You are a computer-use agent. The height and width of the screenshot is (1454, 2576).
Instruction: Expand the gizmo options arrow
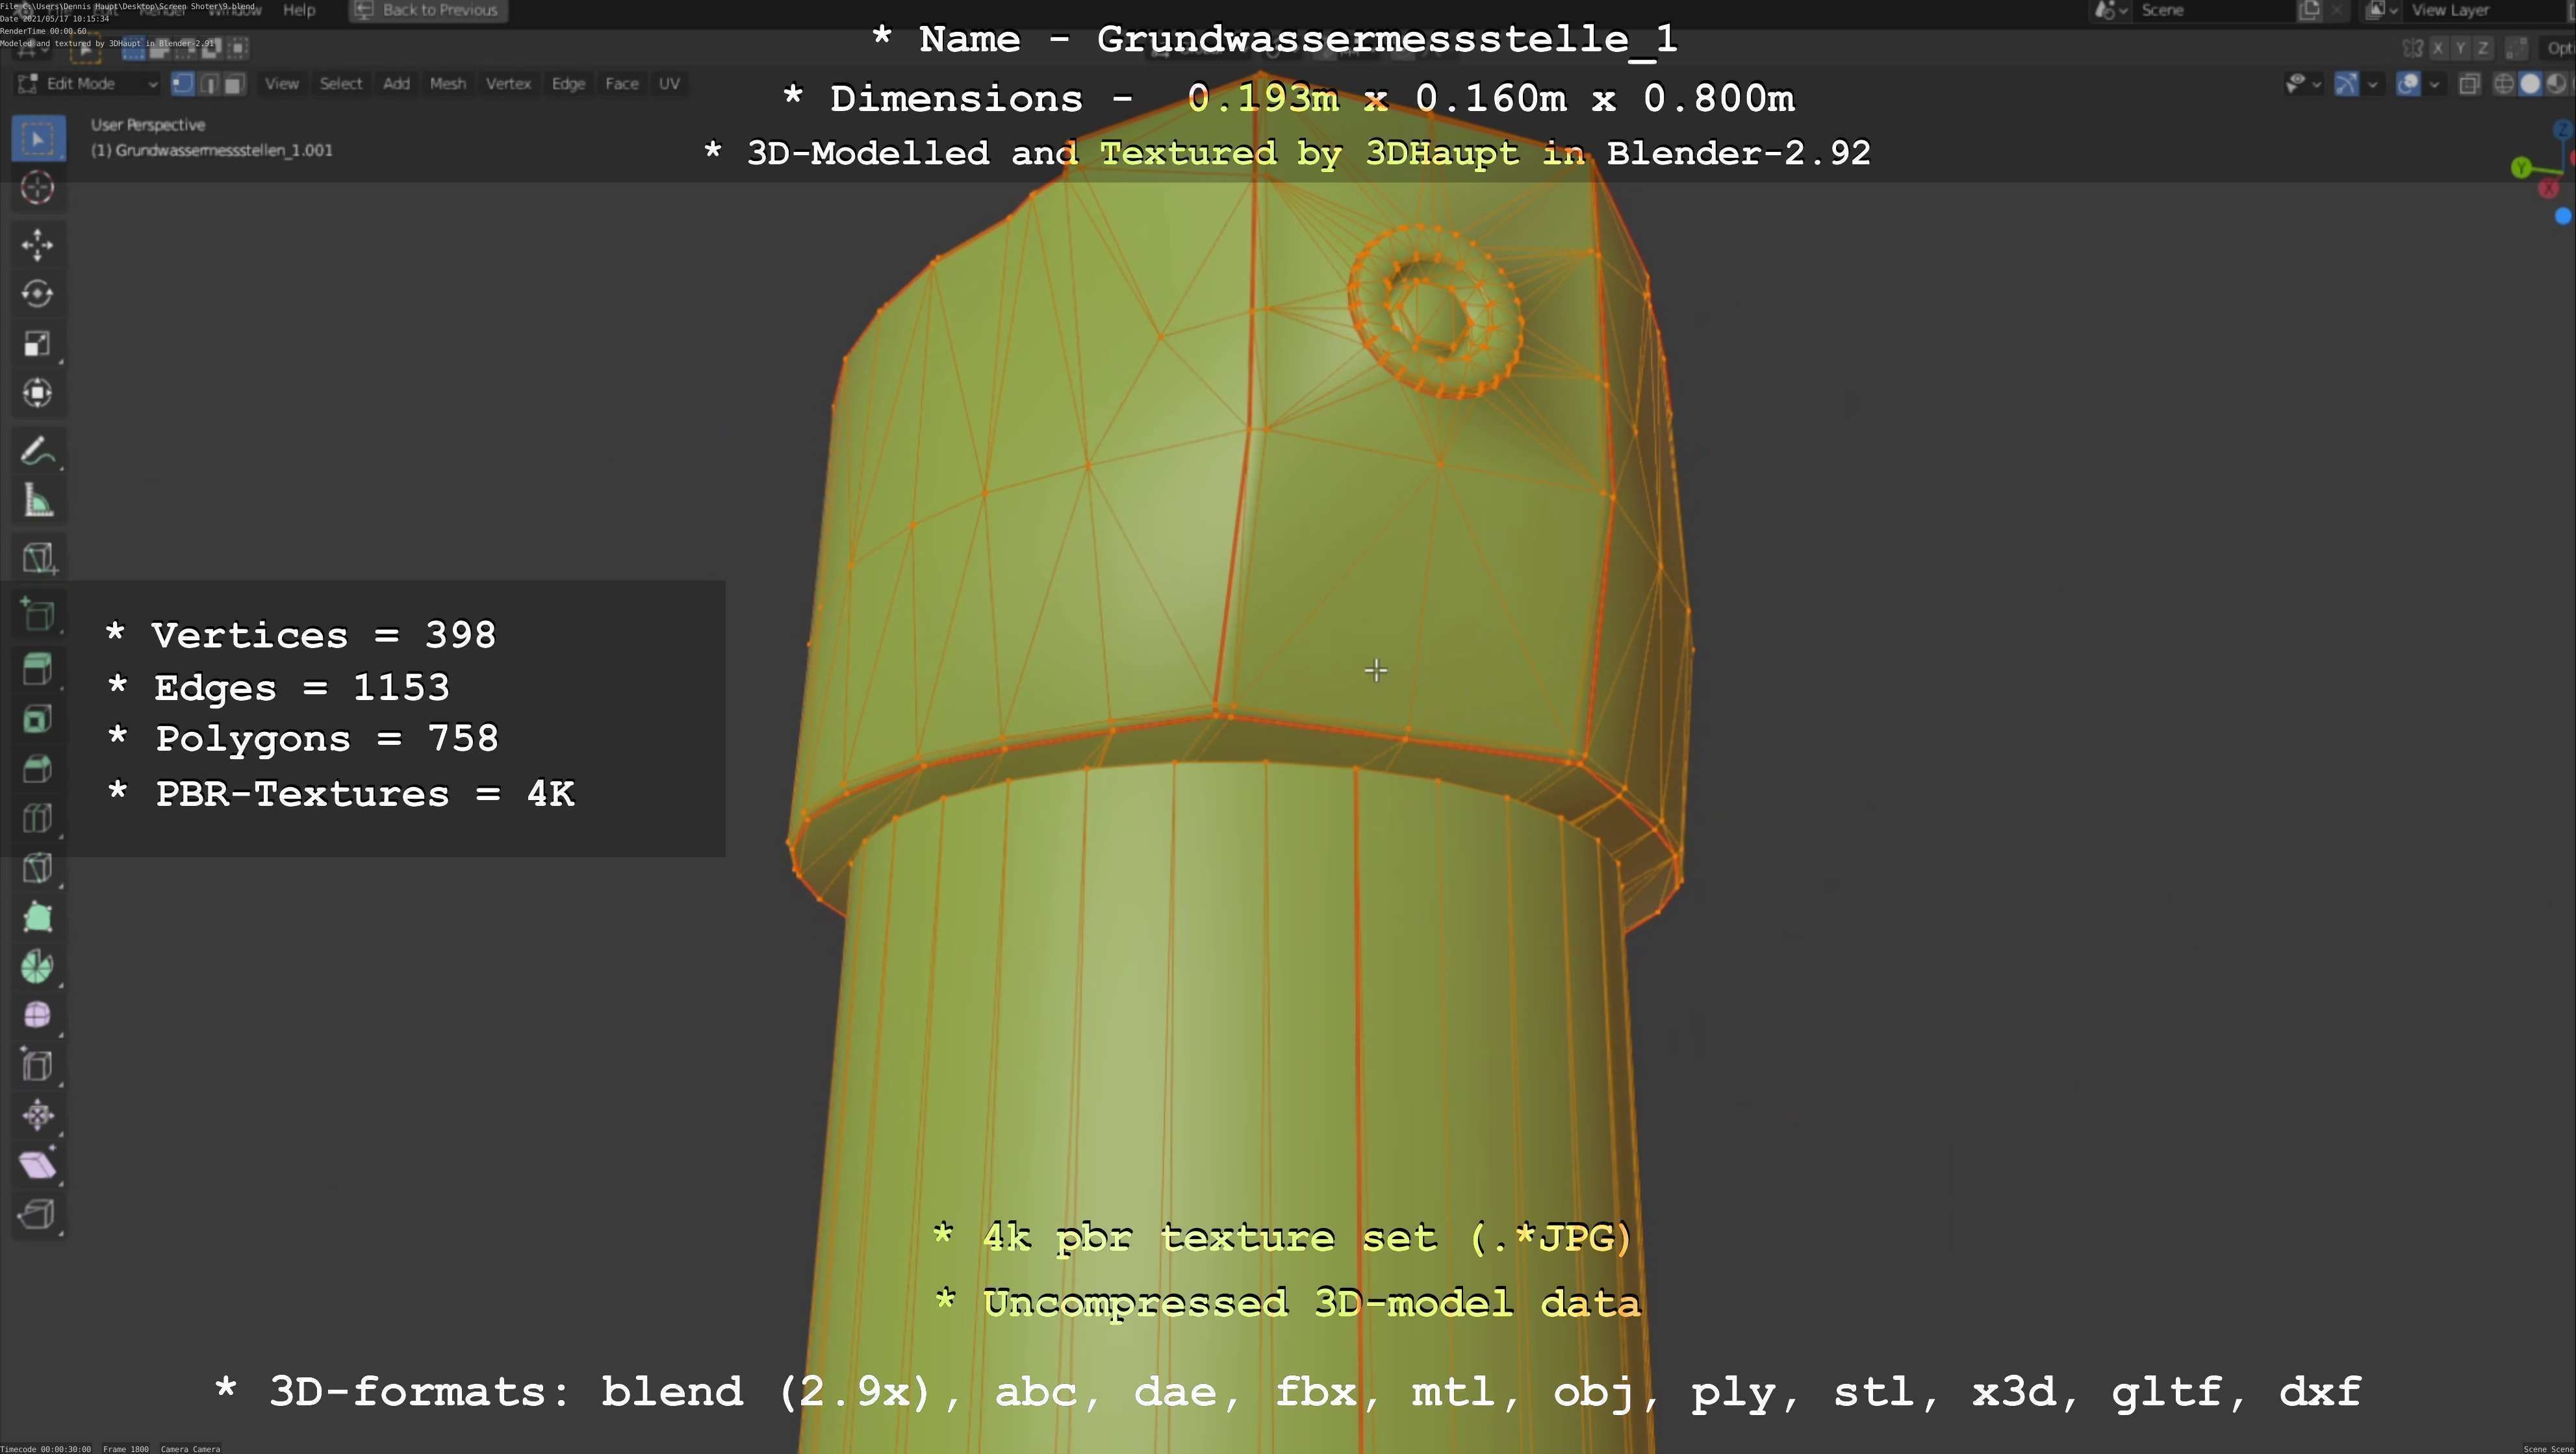2373,84
